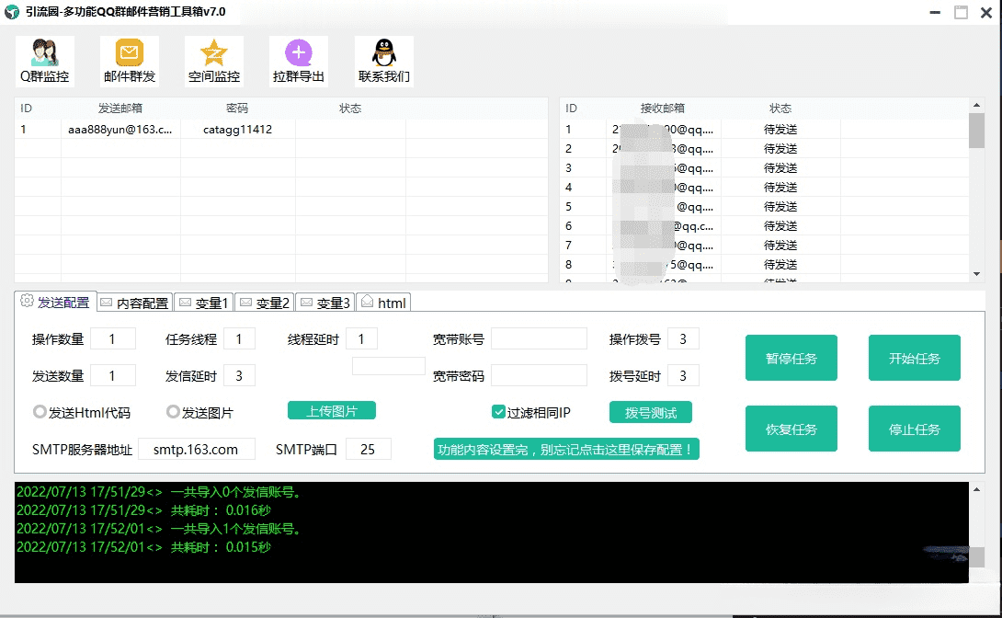Disable the 过滤相同IP checkbox
1002x618 pixels.
pos(497,412)
